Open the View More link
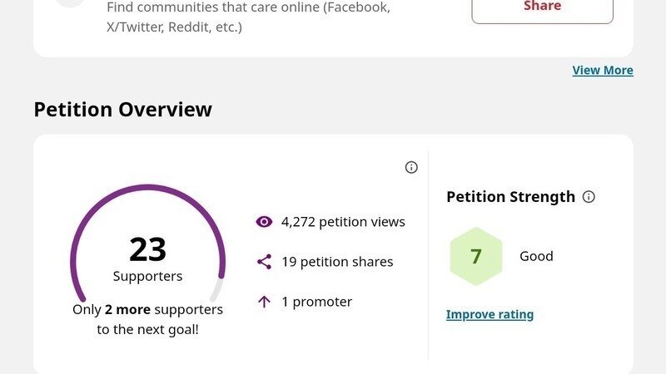Screen dimensions: 666x374 [x=603, y=71]
